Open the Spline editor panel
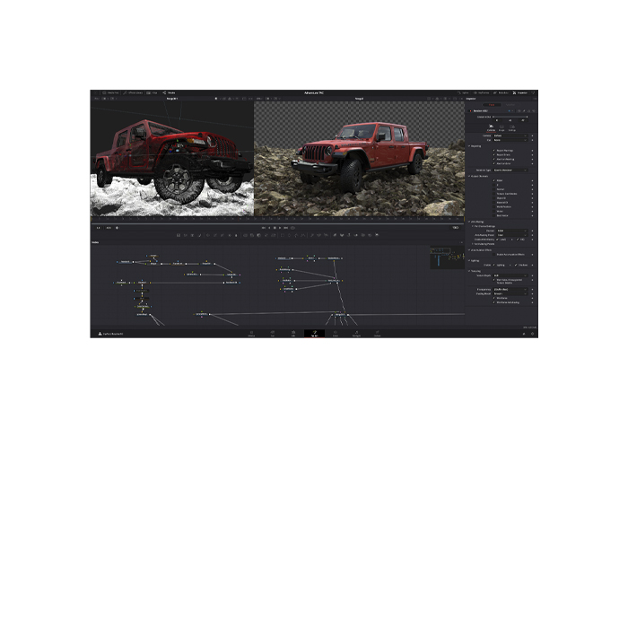 click(x=465, y=92)
